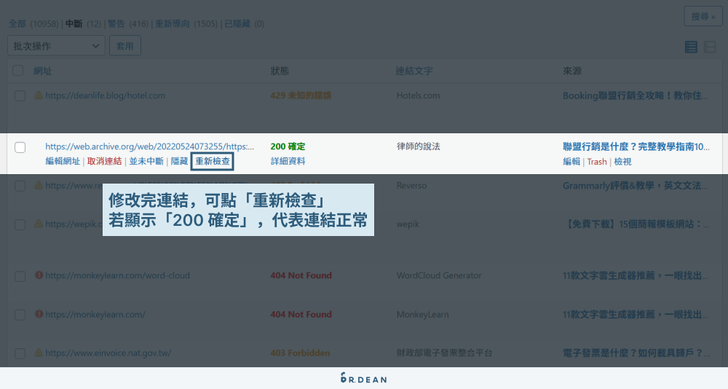
Task: Show 警告 (416) links filter
Action: 128,24
